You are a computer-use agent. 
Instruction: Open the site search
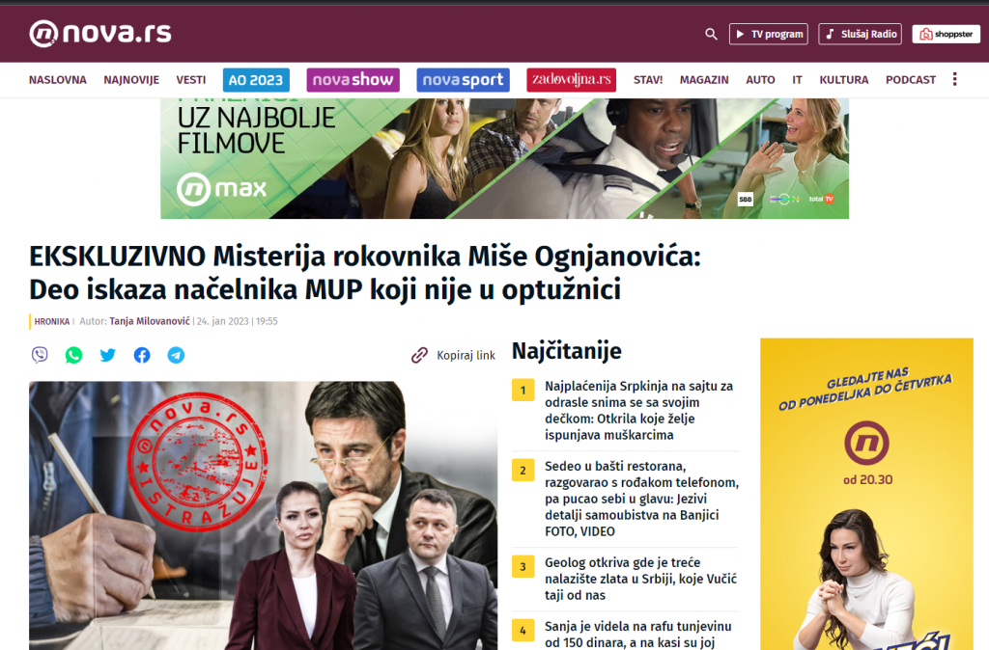point(711,33)
